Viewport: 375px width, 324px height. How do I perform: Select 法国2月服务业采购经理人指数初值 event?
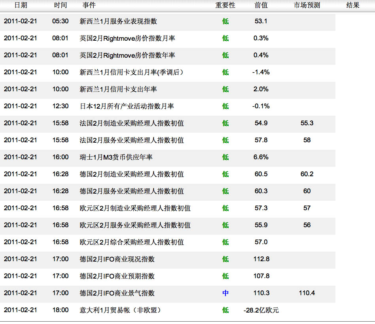coord(132,140)
